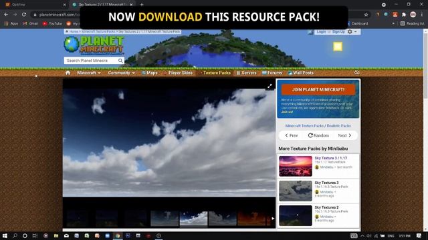Viewport: 428px width, 240px height.
Task: Open the Reading list
Action: pyautogui.click(x=412, y=24)
